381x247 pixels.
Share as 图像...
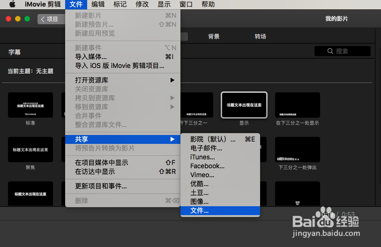coord(220,202)
